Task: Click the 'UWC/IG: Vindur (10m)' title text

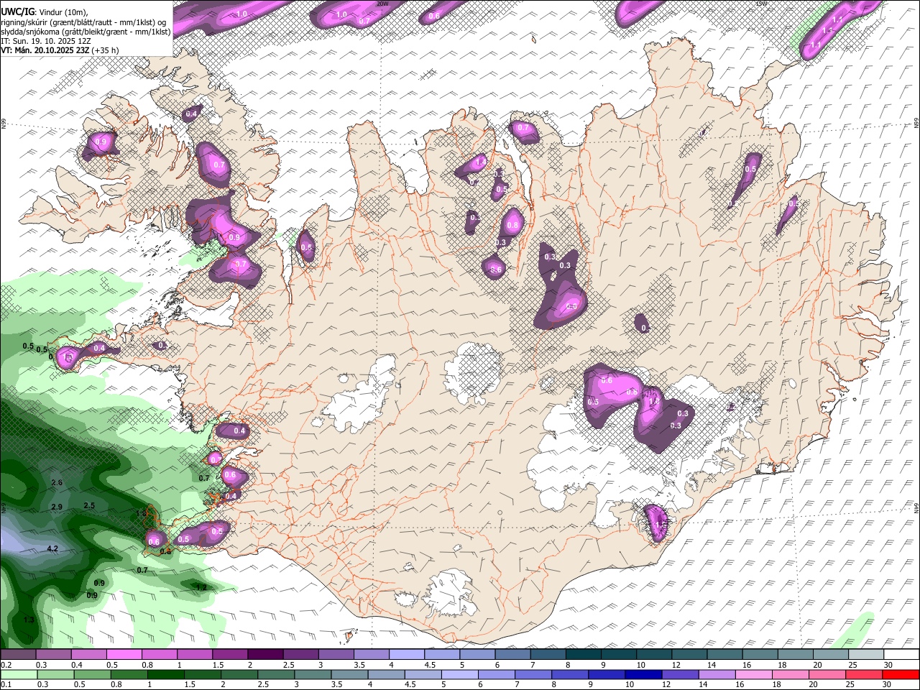Action: click(45, 12)
